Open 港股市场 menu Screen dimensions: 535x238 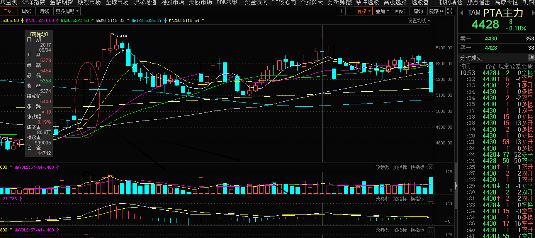point(173,3)
